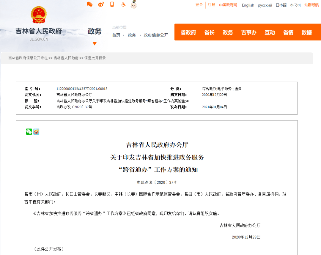Image resolution: width=321 pixels, height=255 pixels.
Task: Open the 互动 menu item
Action: [270, 32]
